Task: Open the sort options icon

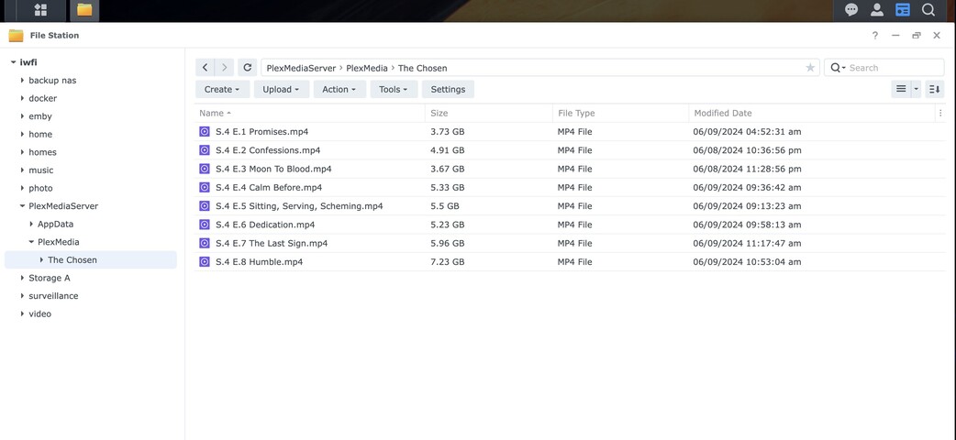Action: (x=935, y=89)
